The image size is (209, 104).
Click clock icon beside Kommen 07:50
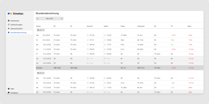(88, 35)
